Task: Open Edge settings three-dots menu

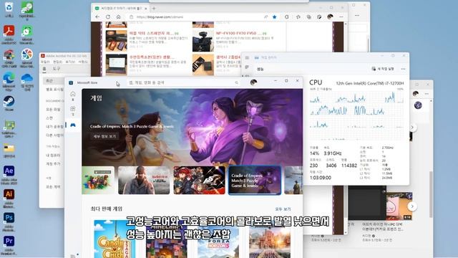Action: click(x=341, y=16)
